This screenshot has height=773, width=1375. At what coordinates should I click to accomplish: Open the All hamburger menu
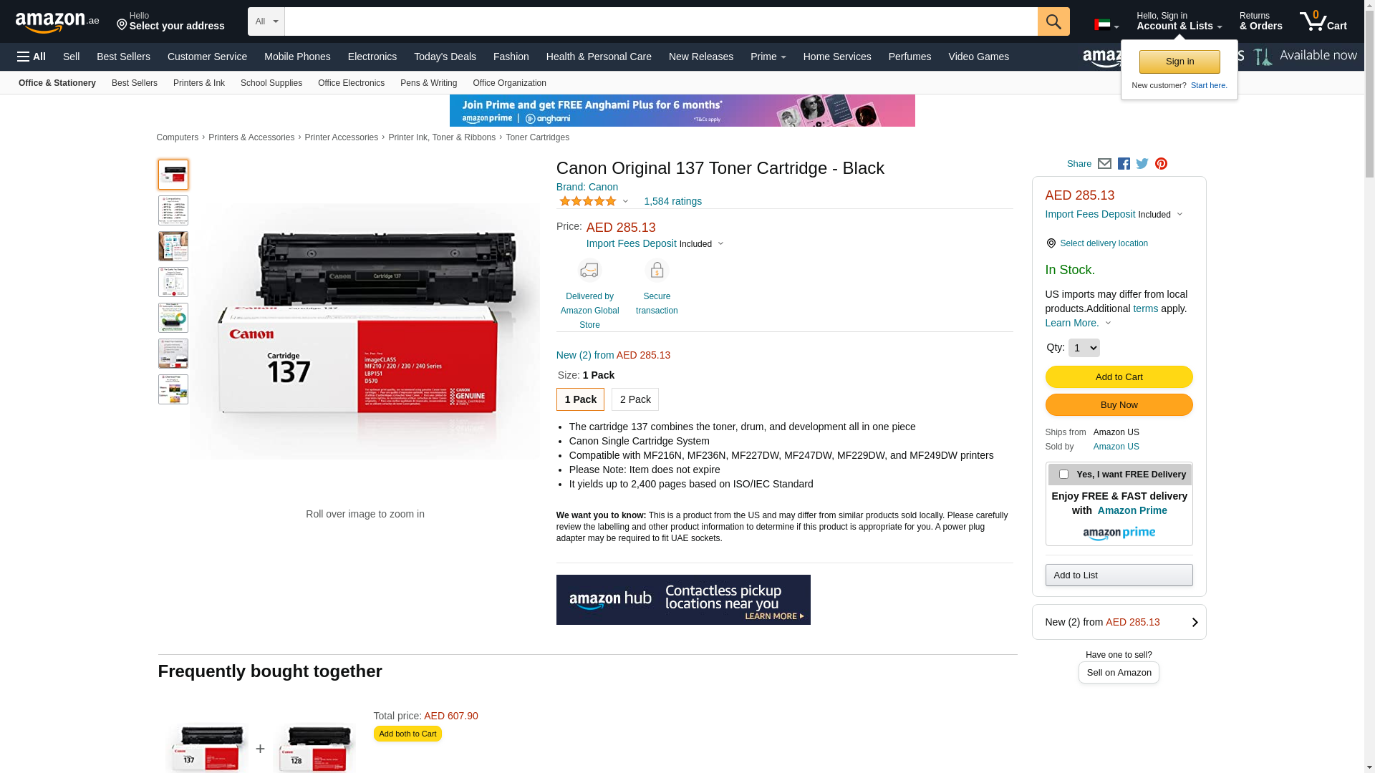32,57
